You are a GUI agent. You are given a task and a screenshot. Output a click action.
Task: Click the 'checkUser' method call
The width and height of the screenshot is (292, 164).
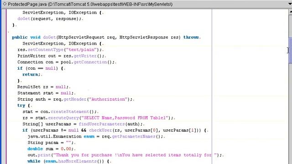tap(100, 130)
